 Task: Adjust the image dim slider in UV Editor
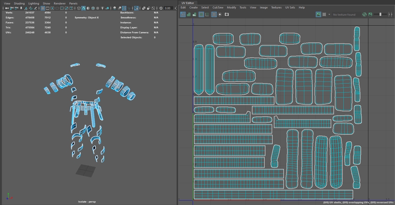[381, 14]
